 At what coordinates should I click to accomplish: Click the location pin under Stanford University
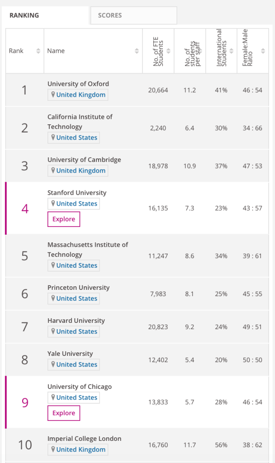[53, 204]
